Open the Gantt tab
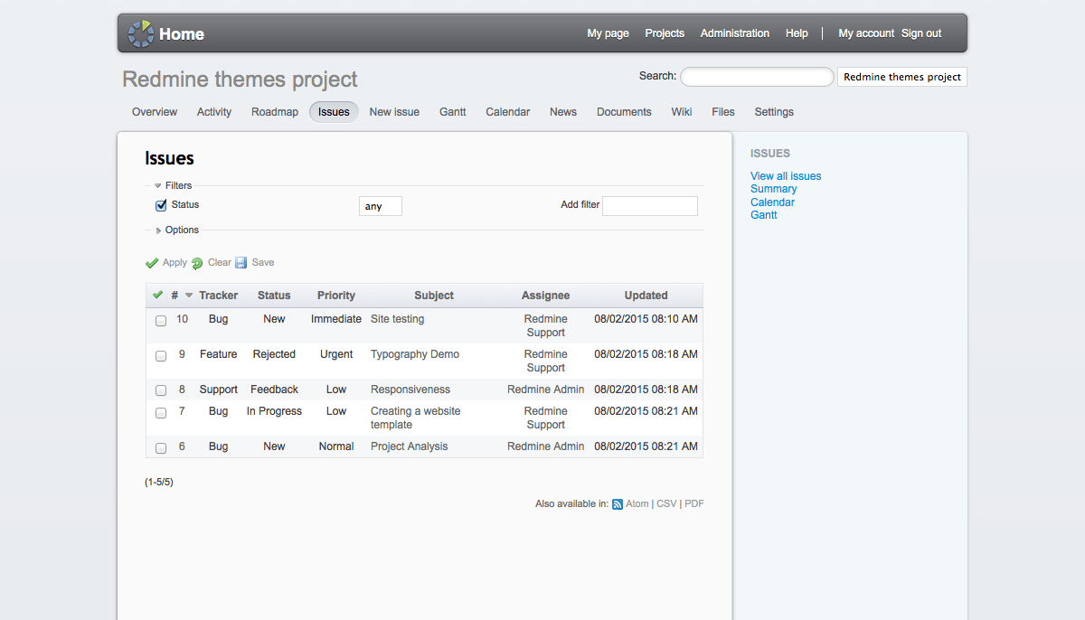This screenshot has width=1085, height=620. (453, 112)
